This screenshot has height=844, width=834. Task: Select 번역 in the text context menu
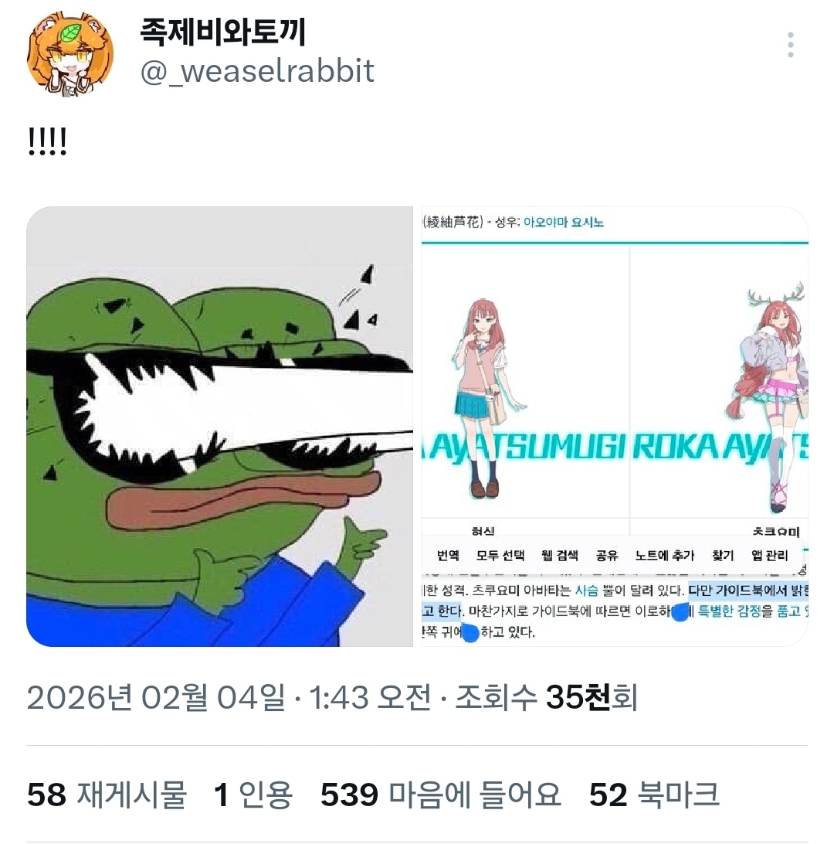[448, 555]
